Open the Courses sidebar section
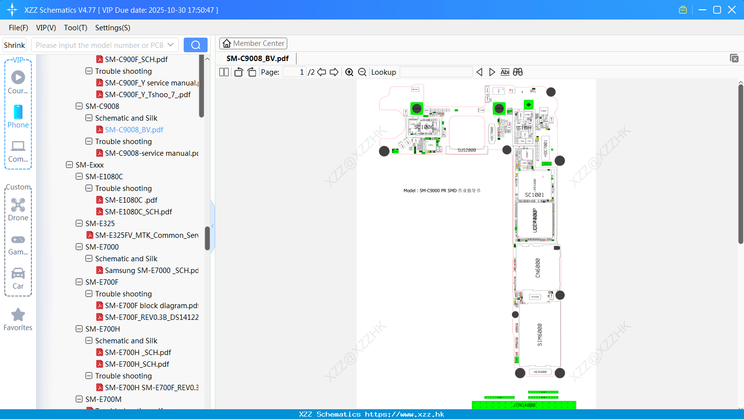The width and height of the screenshot is (744, 419). [x=18, y=82]
